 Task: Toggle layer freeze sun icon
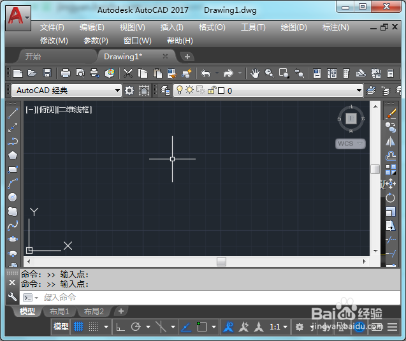(x=189, y=91)
